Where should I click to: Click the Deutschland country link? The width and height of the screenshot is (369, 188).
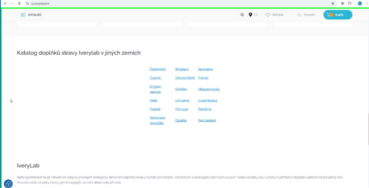[185, 78]
